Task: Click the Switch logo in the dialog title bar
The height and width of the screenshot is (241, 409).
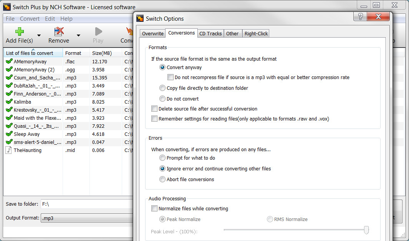Action: tap(140, 18)
